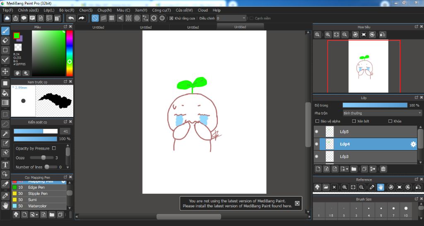424x226 pixels.
Task: Select the Edge Pen brush
Action: pyautogui.click(x=39, y=187)
